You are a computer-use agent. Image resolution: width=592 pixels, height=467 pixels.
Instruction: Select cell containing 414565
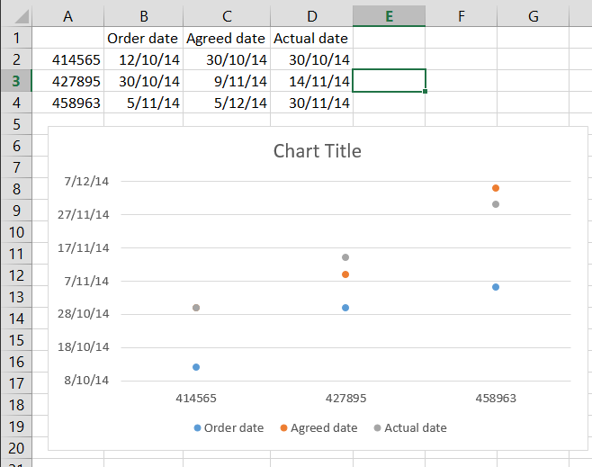pyautogui.click(x=68, y=59)
